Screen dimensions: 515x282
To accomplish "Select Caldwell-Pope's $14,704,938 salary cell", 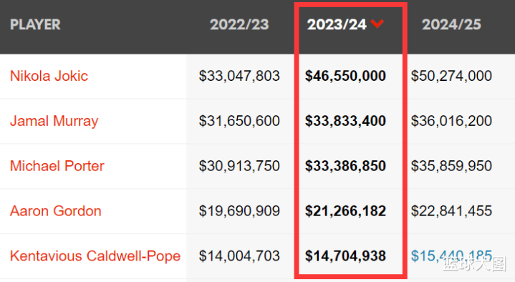I will coord(345,256).
